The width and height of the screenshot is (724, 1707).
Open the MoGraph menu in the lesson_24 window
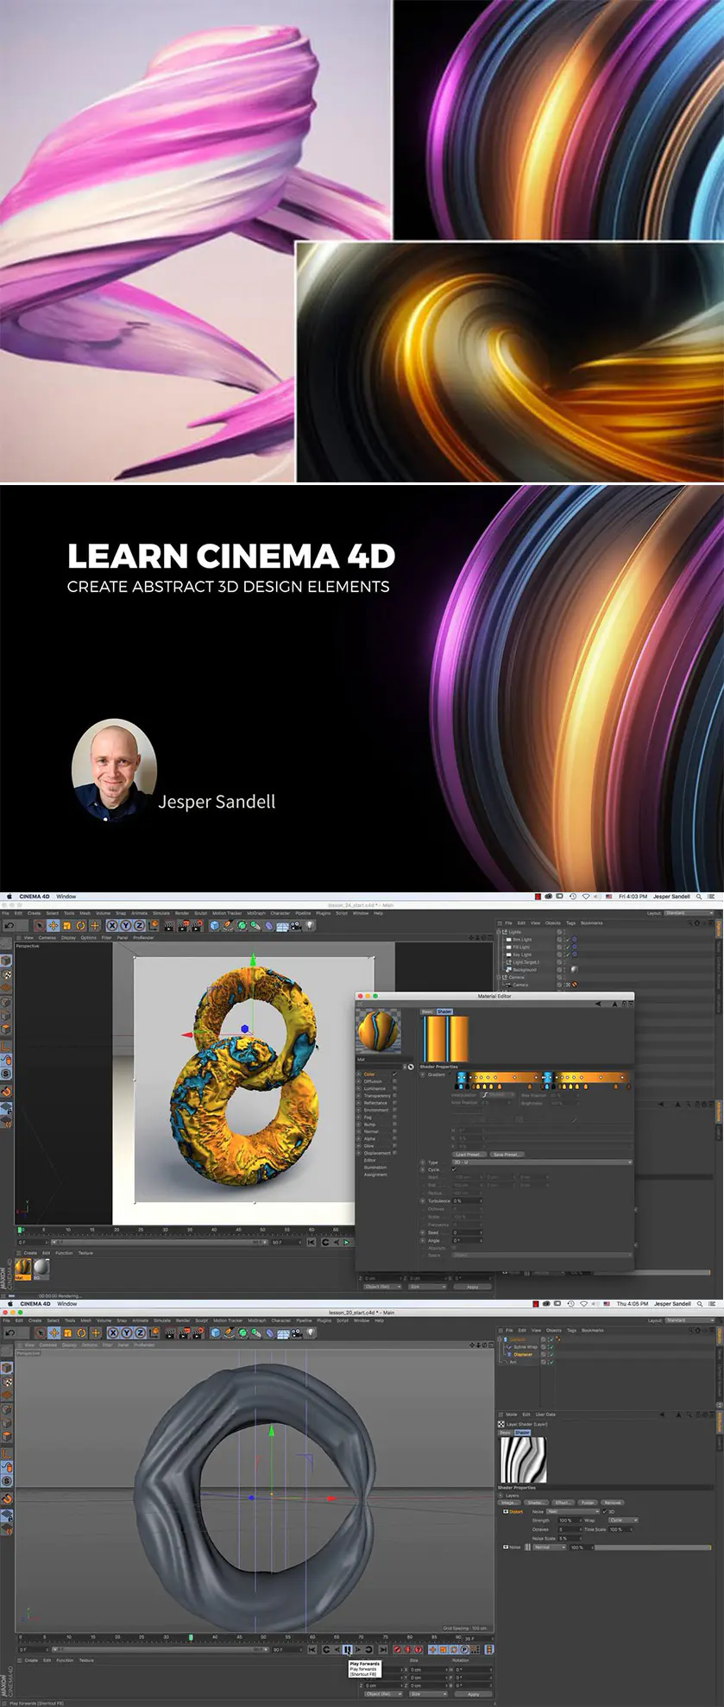pos(256,913)
